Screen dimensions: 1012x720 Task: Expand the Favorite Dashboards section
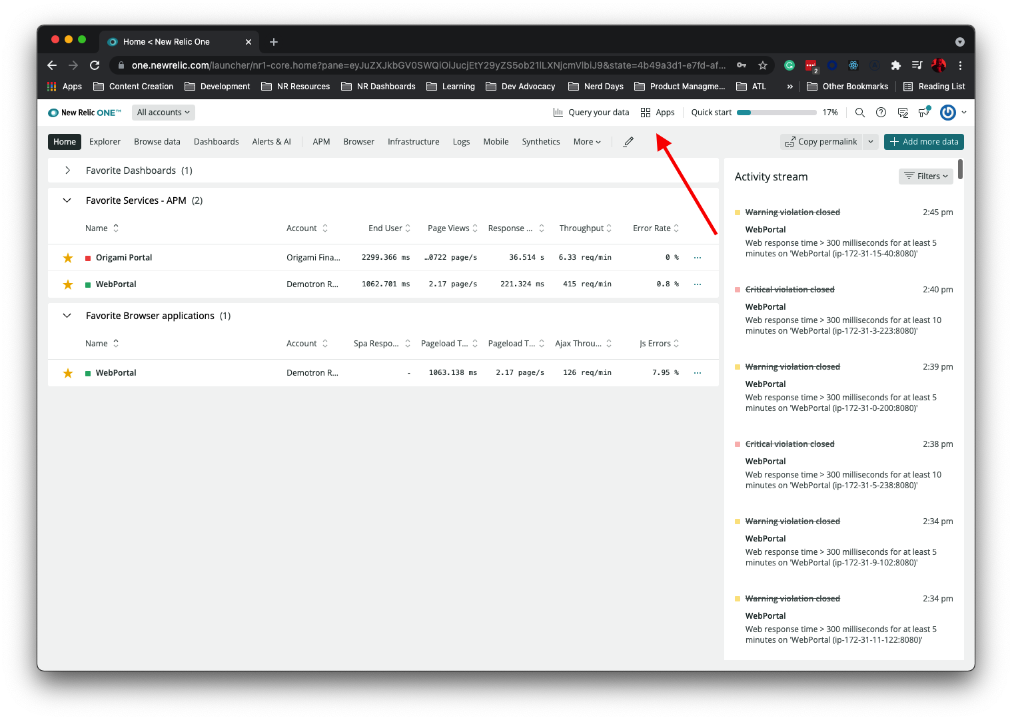[x=67, y=171]
